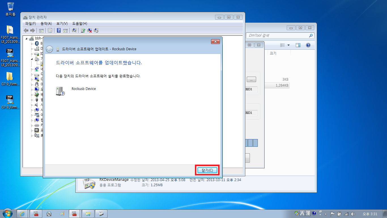Collapse the expanded unknown devices category arrow
387x218 pixels.
[32, 59]
